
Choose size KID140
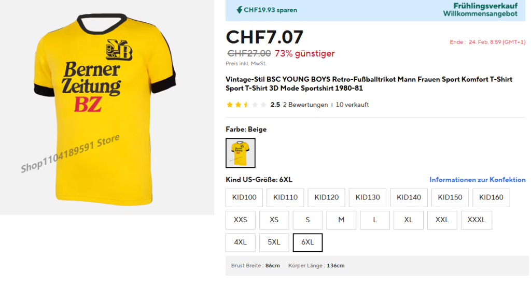pyautogui.click(x=409, y=197)
